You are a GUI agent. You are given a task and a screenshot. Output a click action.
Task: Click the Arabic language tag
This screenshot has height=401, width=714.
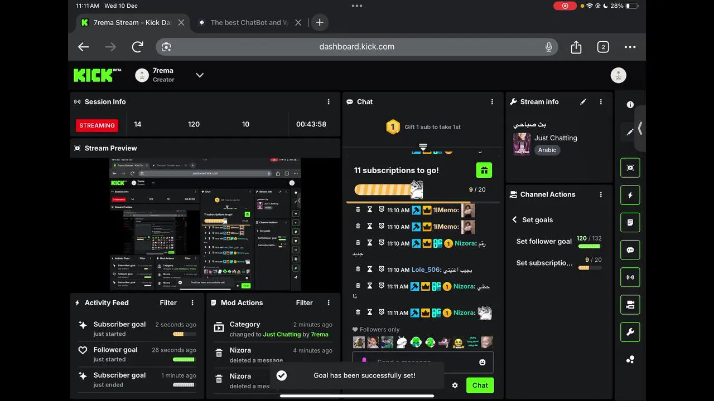pyautogui.click(x=547, y=150)
